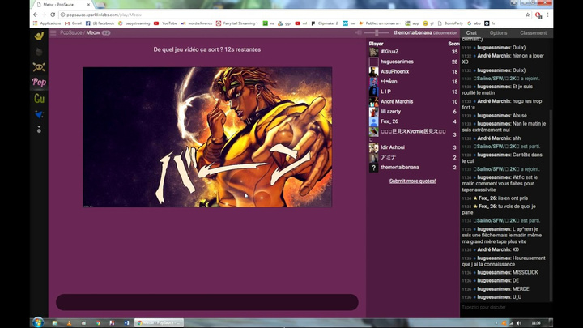Click the PopSauce breadcrumb link
The height and width of the screenshot is (328, 583).
(70, 32)
